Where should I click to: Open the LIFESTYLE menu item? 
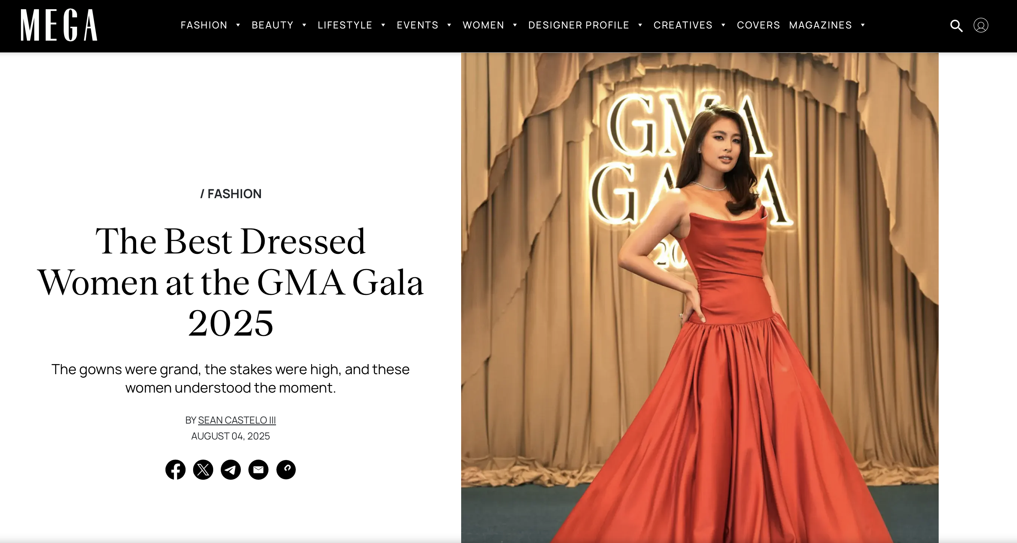pos(345,25)
